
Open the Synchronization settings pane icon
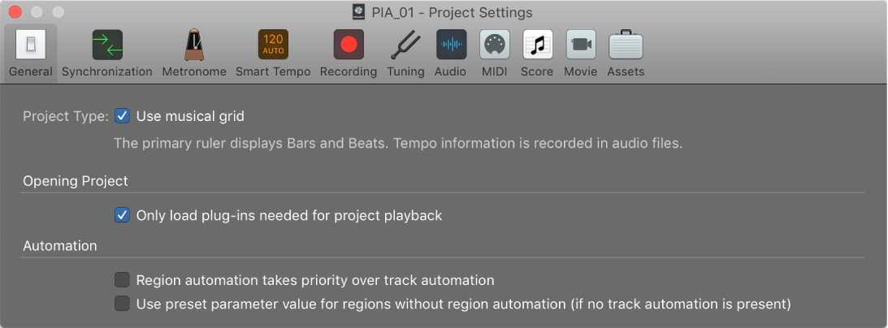[107, 45]
